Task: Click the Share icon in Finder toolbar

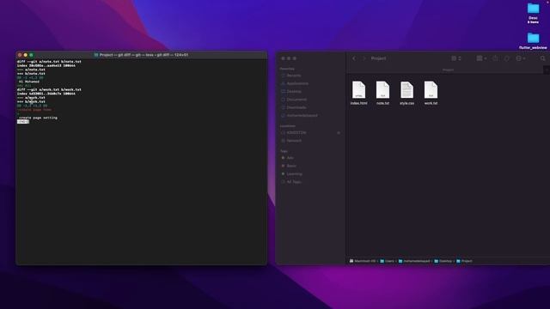Action: pyautogui.click(x=495, y=58)
